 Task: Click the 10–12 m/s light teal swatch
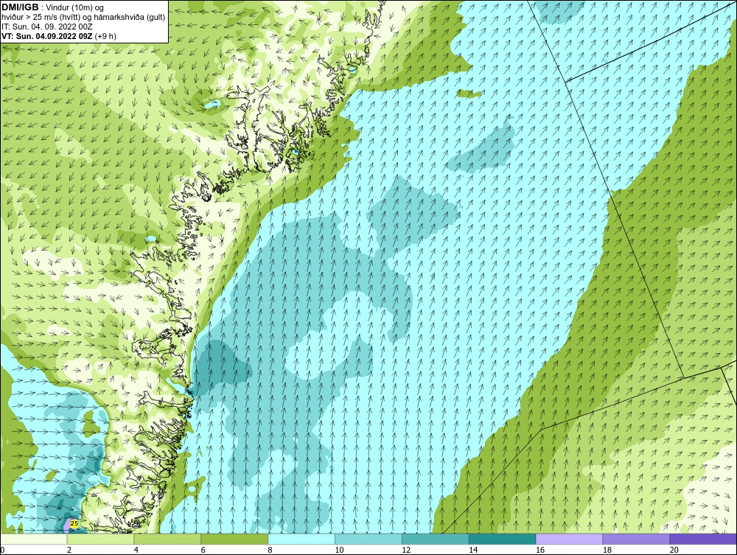pos(368,539)
